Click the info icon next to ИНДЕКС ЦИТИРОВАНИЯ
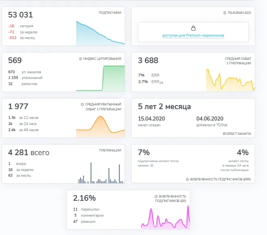The width and height of the screenshot is (267, 235). tap(80, 59)
